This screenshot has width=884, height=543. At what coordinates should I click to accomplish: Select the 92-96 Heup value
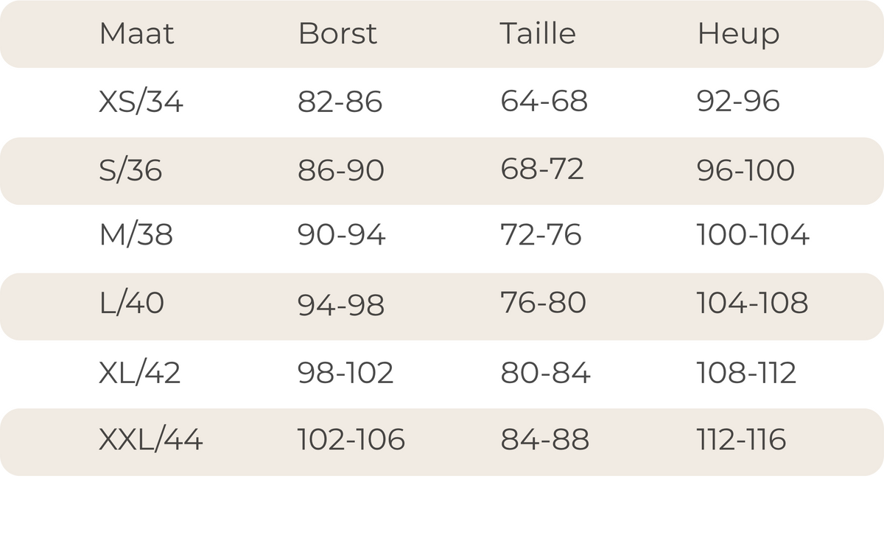(x=738, y=102)
